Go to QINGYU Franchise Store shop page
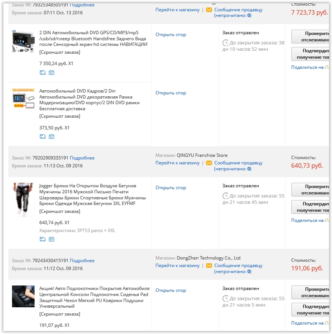332x334 pixels. 177,163
